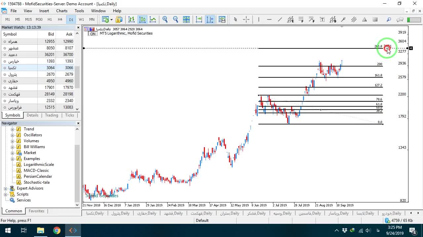Open File Explorer from the taskbar
This screenshot has width=423, height=237.
pos(40,230)
